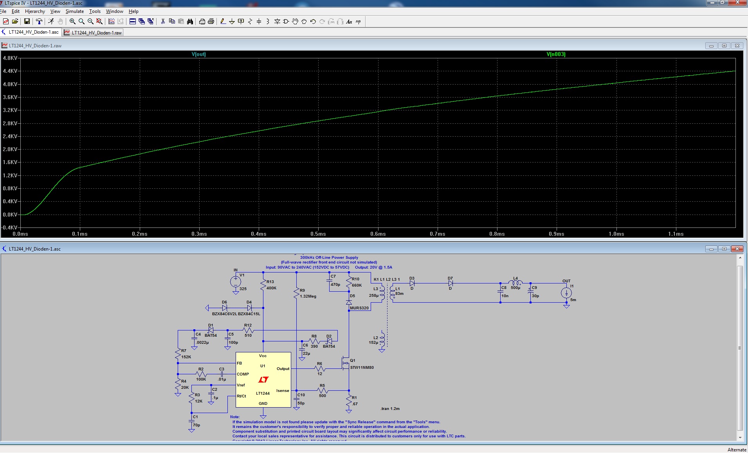
Task: Open the Component gate-symbol tool
Action: click(286, 22)
